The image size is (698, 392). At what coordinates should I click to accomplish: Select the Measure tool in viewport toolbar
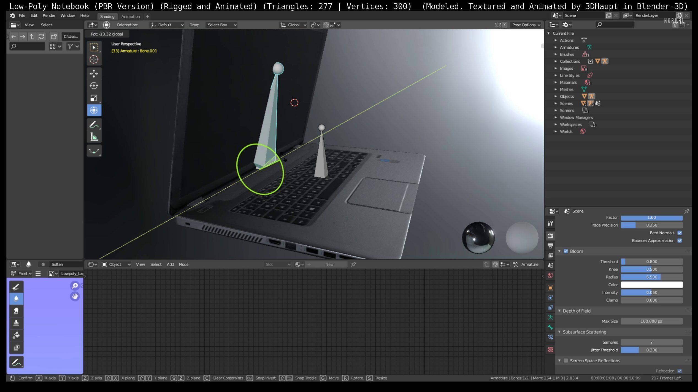pyautogui.click(x=94, y=137)
